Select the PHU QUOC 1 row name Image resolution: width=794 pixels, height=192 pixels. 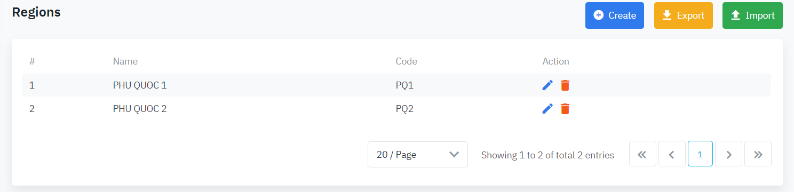click(x=140, y=85)
